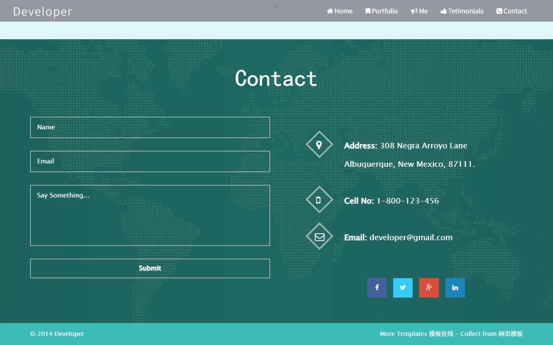553x345 pixels.
Task: Focus the Name input field
Action: 150,127
